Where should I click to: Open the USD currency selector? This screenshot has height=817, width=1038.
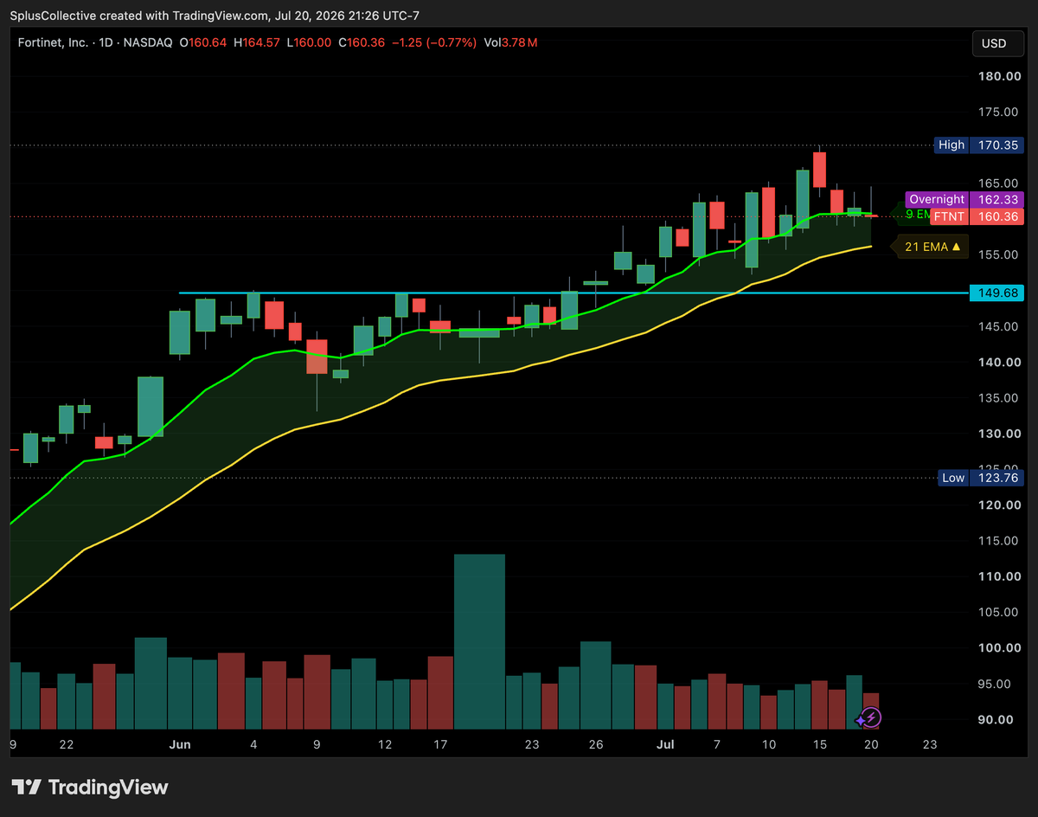coord(994,43)
